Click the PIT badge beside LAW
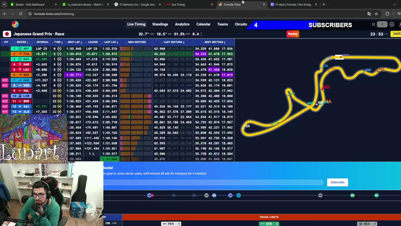401x226 pixels. 5,96
